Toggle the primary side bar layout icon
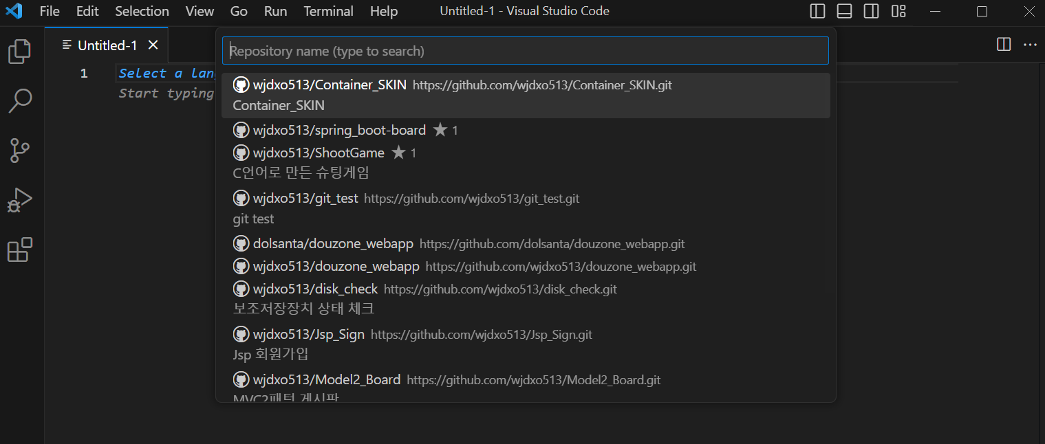 (x=817, y=11)
